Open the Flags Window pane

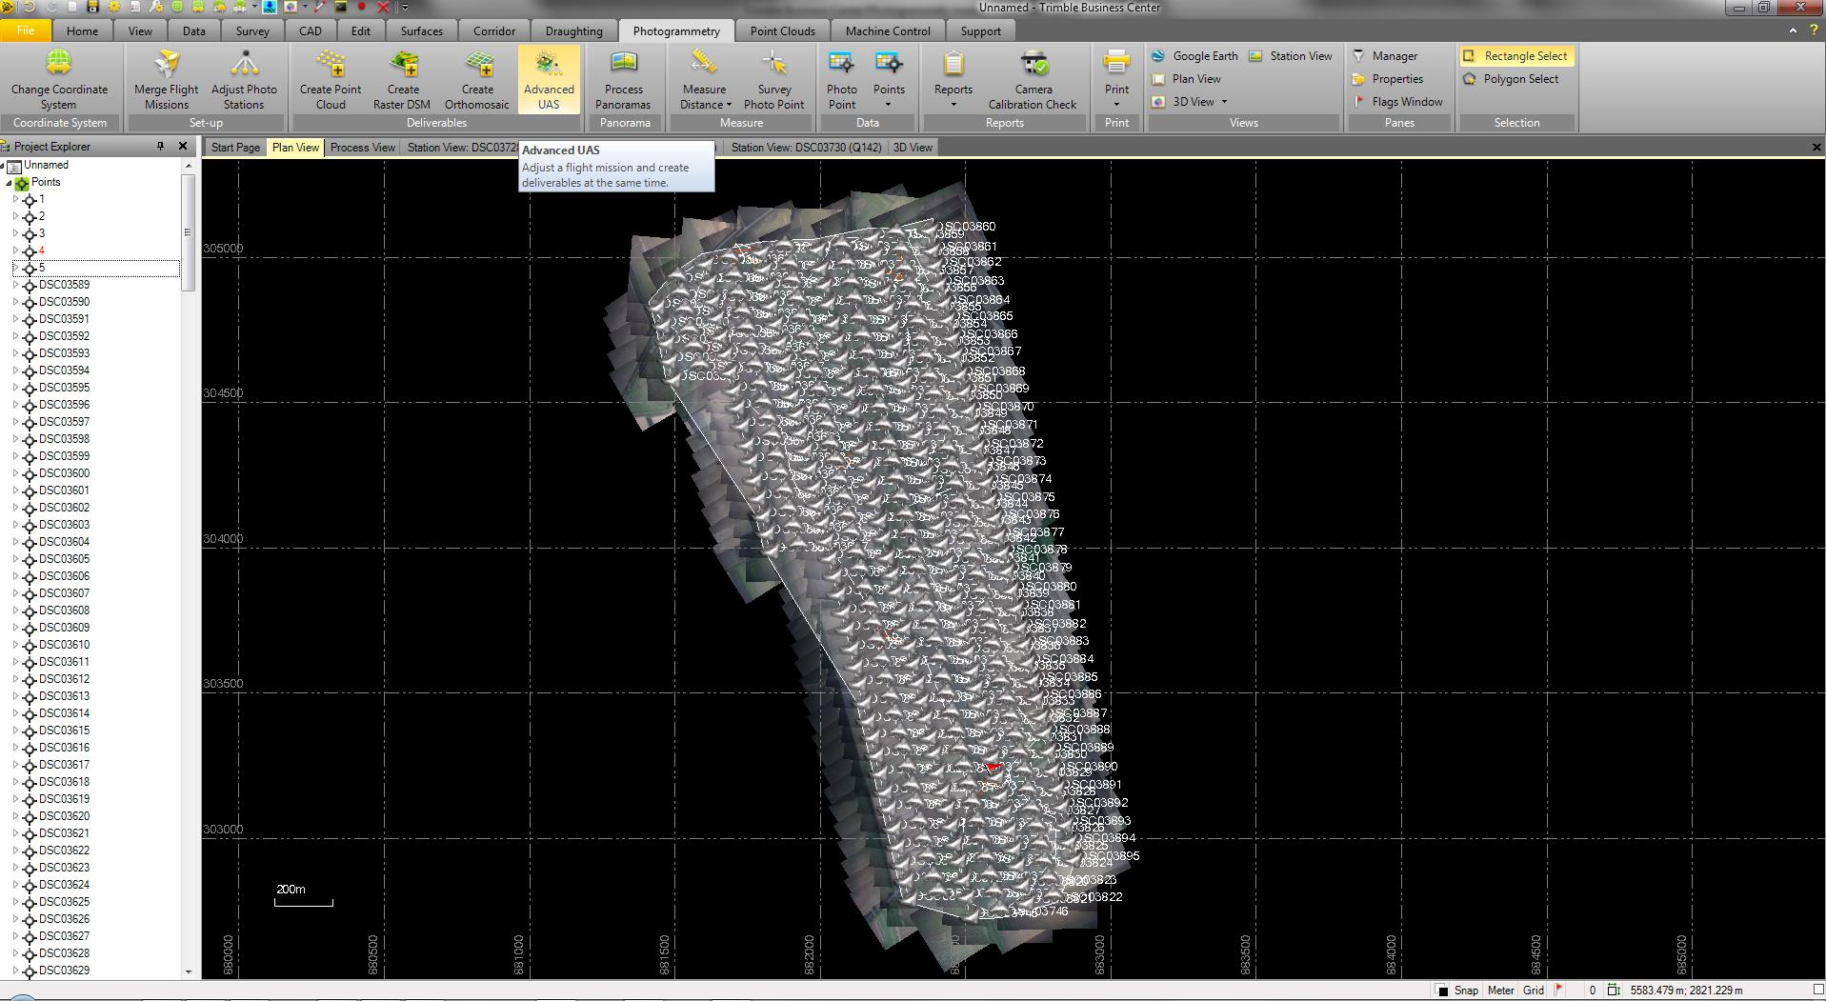(x=1397, y=102)
